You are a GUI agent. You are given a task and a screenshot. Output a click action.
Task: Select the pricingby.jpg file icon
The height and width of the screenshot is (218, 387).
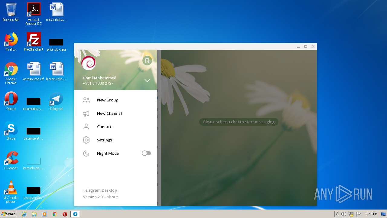click(56, 45)
